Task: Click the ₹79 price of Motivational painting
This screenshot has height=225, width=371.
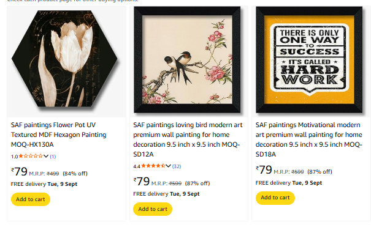Action: (x=264, y=170)
